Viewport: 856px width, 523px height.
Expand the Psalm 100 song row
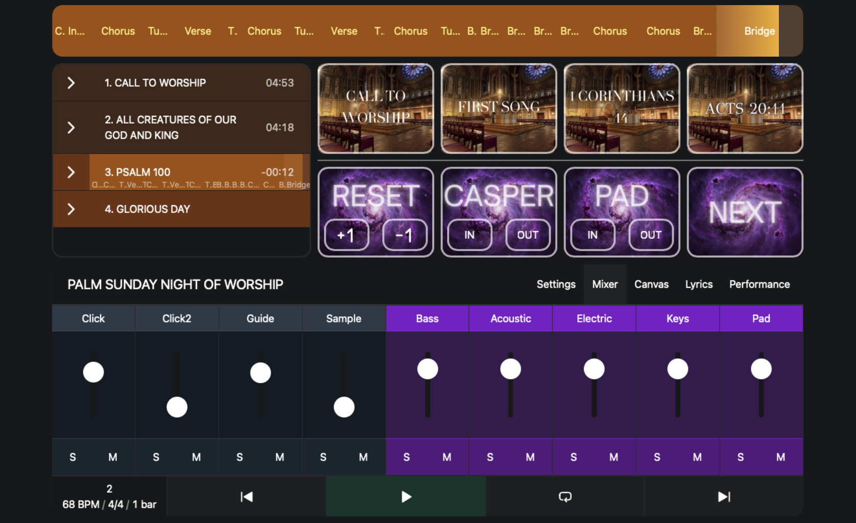click(71, 172)
